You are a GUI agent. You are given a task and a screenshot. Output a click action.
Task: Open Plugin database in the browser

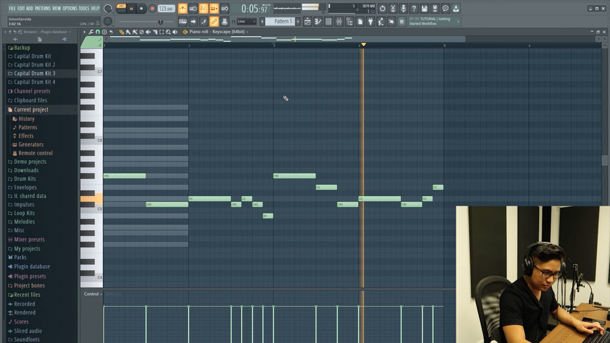coord(32,267)
